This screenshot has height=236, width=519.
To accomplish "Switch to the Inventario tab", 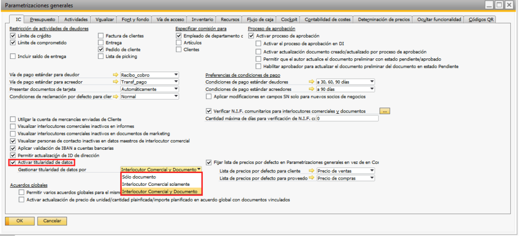I will click(188, 19).
